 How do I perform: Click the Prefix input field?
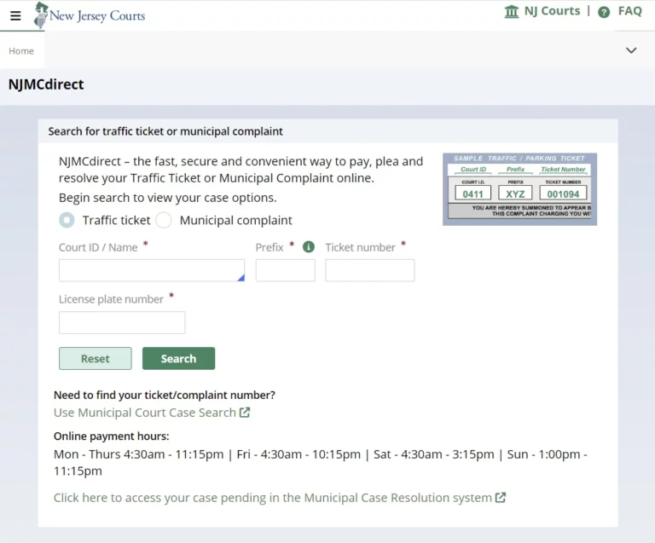(286, 270)
